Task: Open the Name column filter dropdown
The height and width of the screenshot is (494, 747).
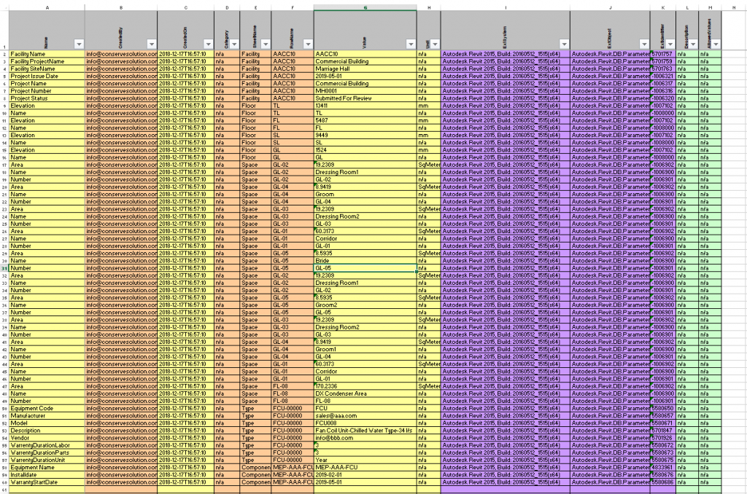Action: coord(79,44)
